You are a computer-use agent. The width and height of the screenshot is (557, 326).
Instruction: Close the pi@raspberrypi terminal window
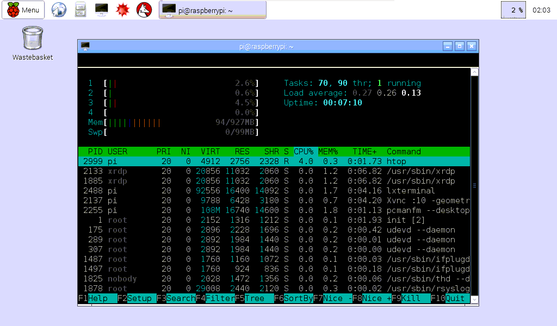pos(472,47)
